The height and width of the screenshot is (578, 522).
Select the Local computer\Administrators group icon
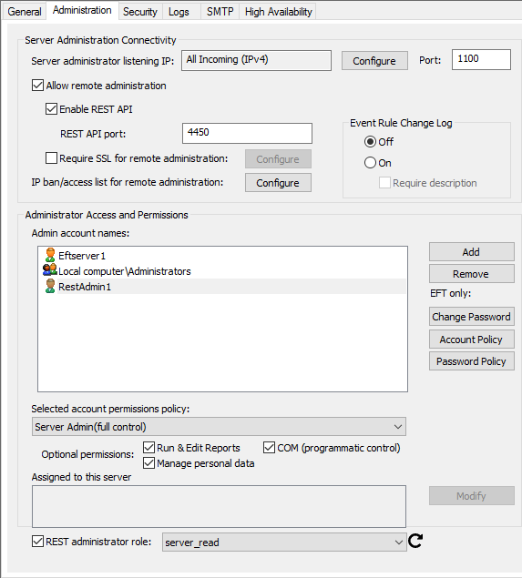click(x=50, y=270)
